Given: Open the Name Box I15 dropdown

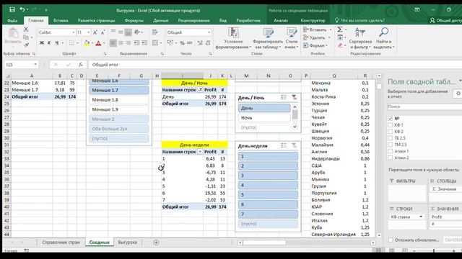Looking at the screenshot, I should (35, 65).
